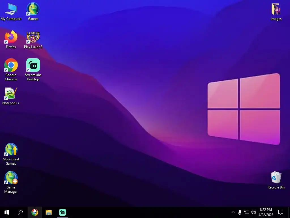
Task: Open the volume speaker control
Action: coord(253,212)
